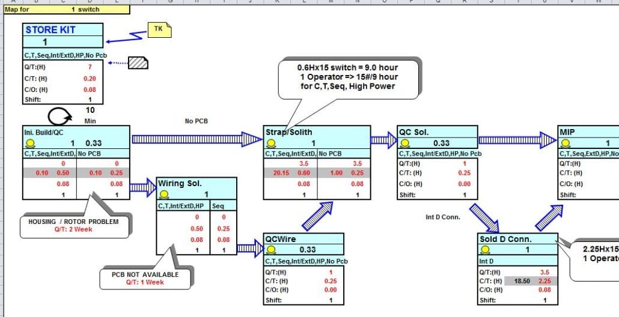Click the 'Int D Conn.' label text
619x317 pixels.
(442, 217)
